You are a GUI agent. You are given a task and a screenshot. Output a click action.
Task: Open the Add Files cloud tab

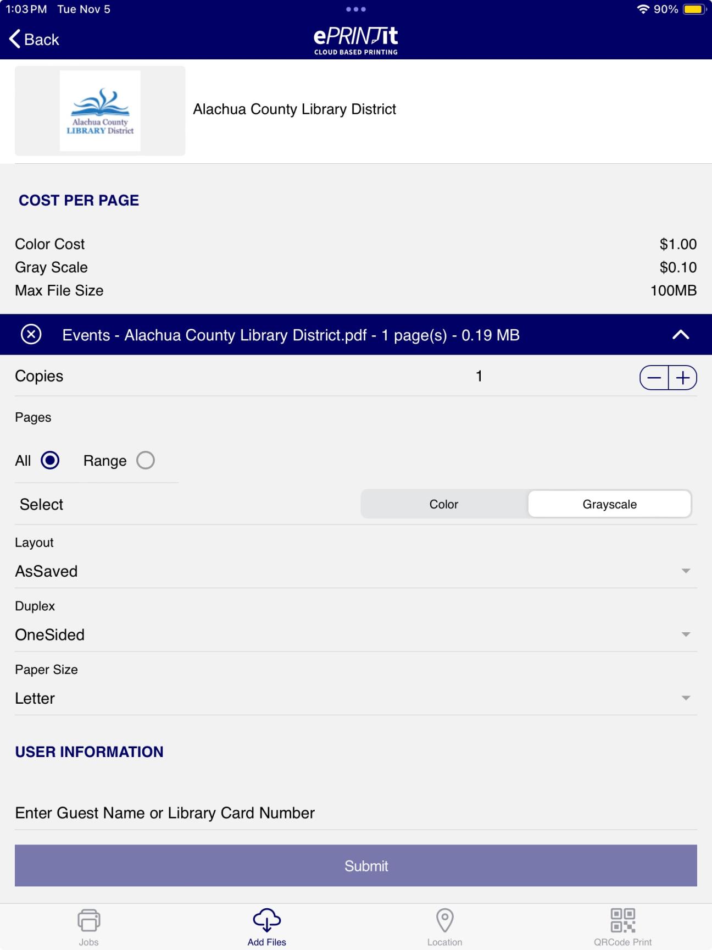point(266,927)
